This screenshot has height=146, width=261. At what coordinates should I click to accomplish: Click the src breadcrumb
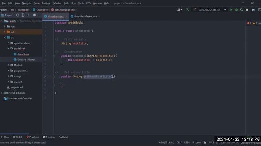click(13, 10)
